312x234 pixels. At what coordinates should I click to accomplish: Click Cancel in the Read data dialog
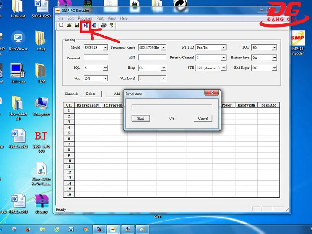click(203, 118)
